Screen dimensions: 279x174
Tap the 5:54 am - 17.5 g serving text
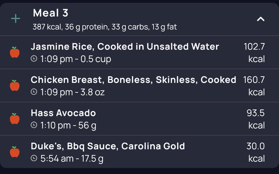point(72,159)
